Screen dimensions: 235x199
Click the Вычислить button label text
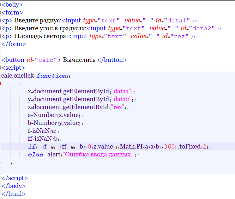(79, 60)
